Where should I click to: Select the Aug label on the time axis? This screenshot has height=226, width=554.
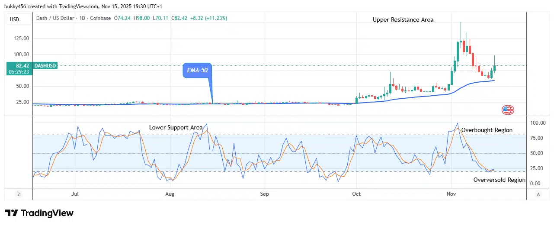pyautogui.click(x=170, y=194)
